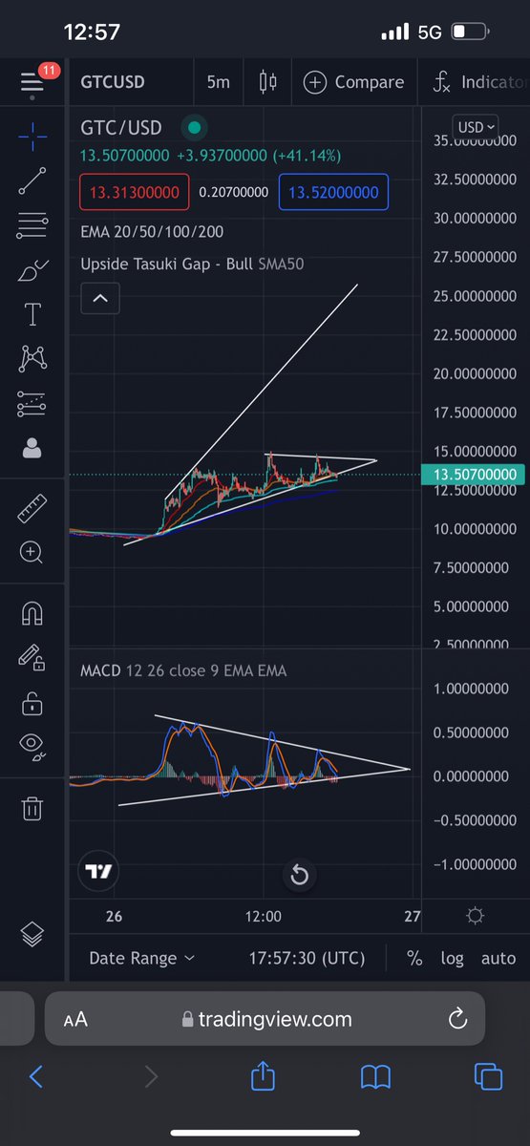The height and width of the screenshot is (1146, 530).
Task: Open time axis settings gear icon
Action: tap(475, 916)
